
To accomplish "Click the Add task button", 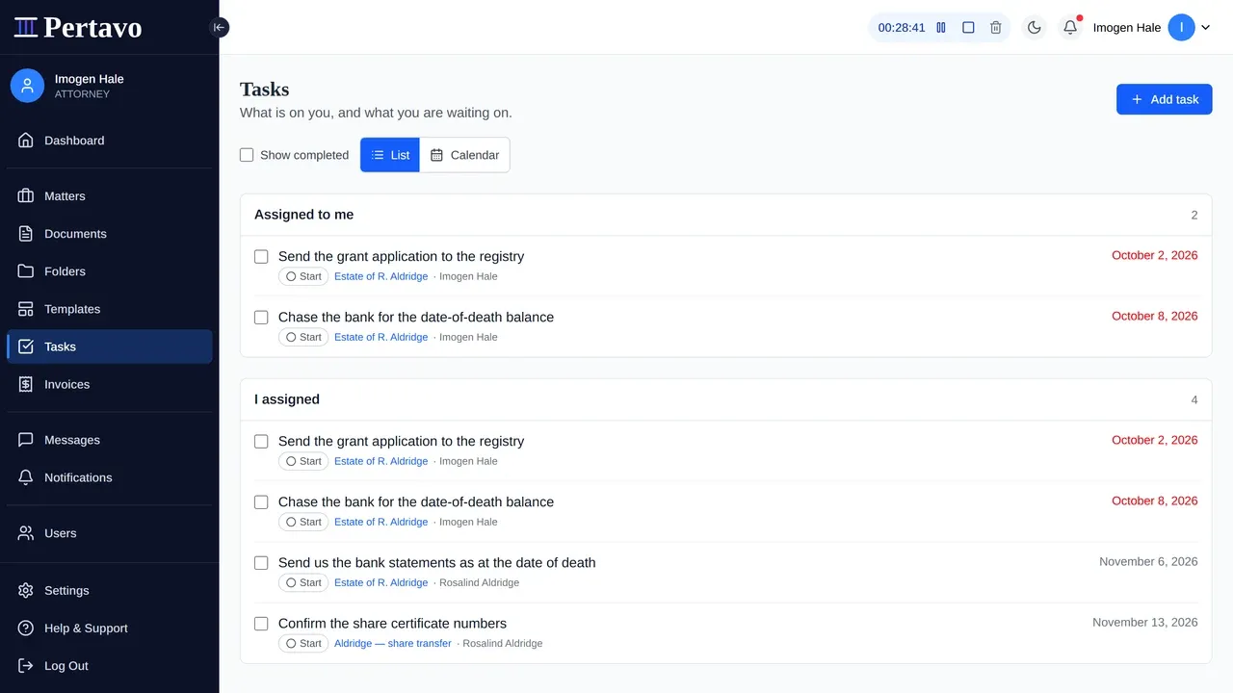I will 1164,99.
